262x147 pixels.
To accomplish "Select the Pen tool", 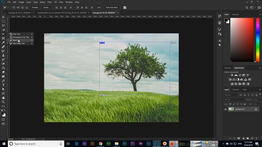I will [x=3, y=81].
